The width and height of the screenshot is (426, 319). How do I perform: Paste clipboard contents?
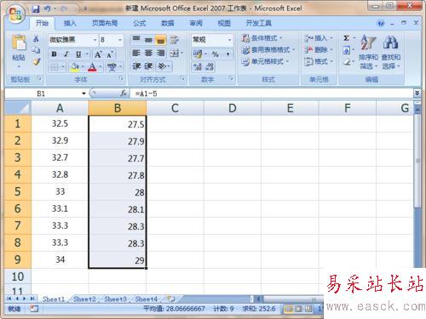click(x=19, y=51)
